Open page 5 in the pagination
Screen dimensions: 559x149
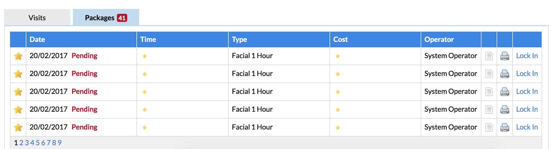point(38,143)
